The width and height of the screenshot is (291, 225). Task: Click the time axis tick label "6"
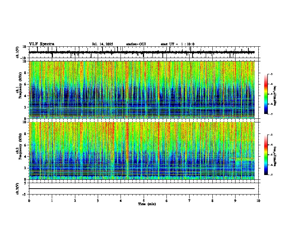click(x=167, y=201)
